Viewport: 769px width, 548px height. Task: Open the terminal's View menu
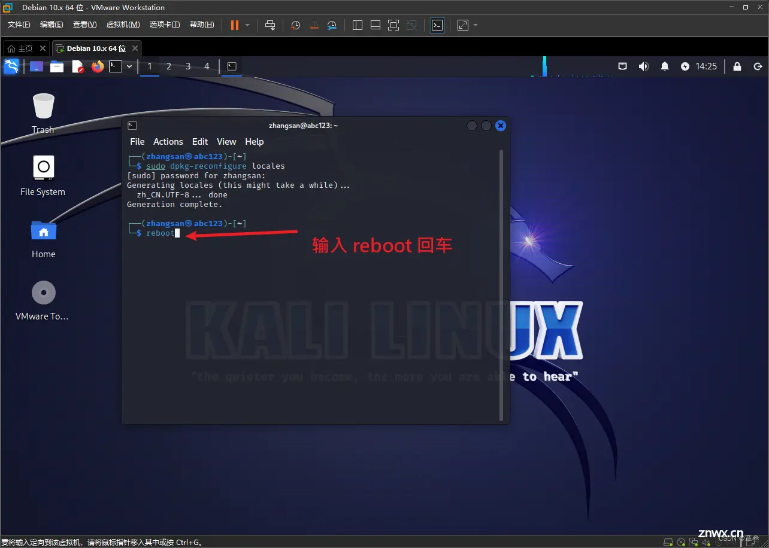[226, 142]
